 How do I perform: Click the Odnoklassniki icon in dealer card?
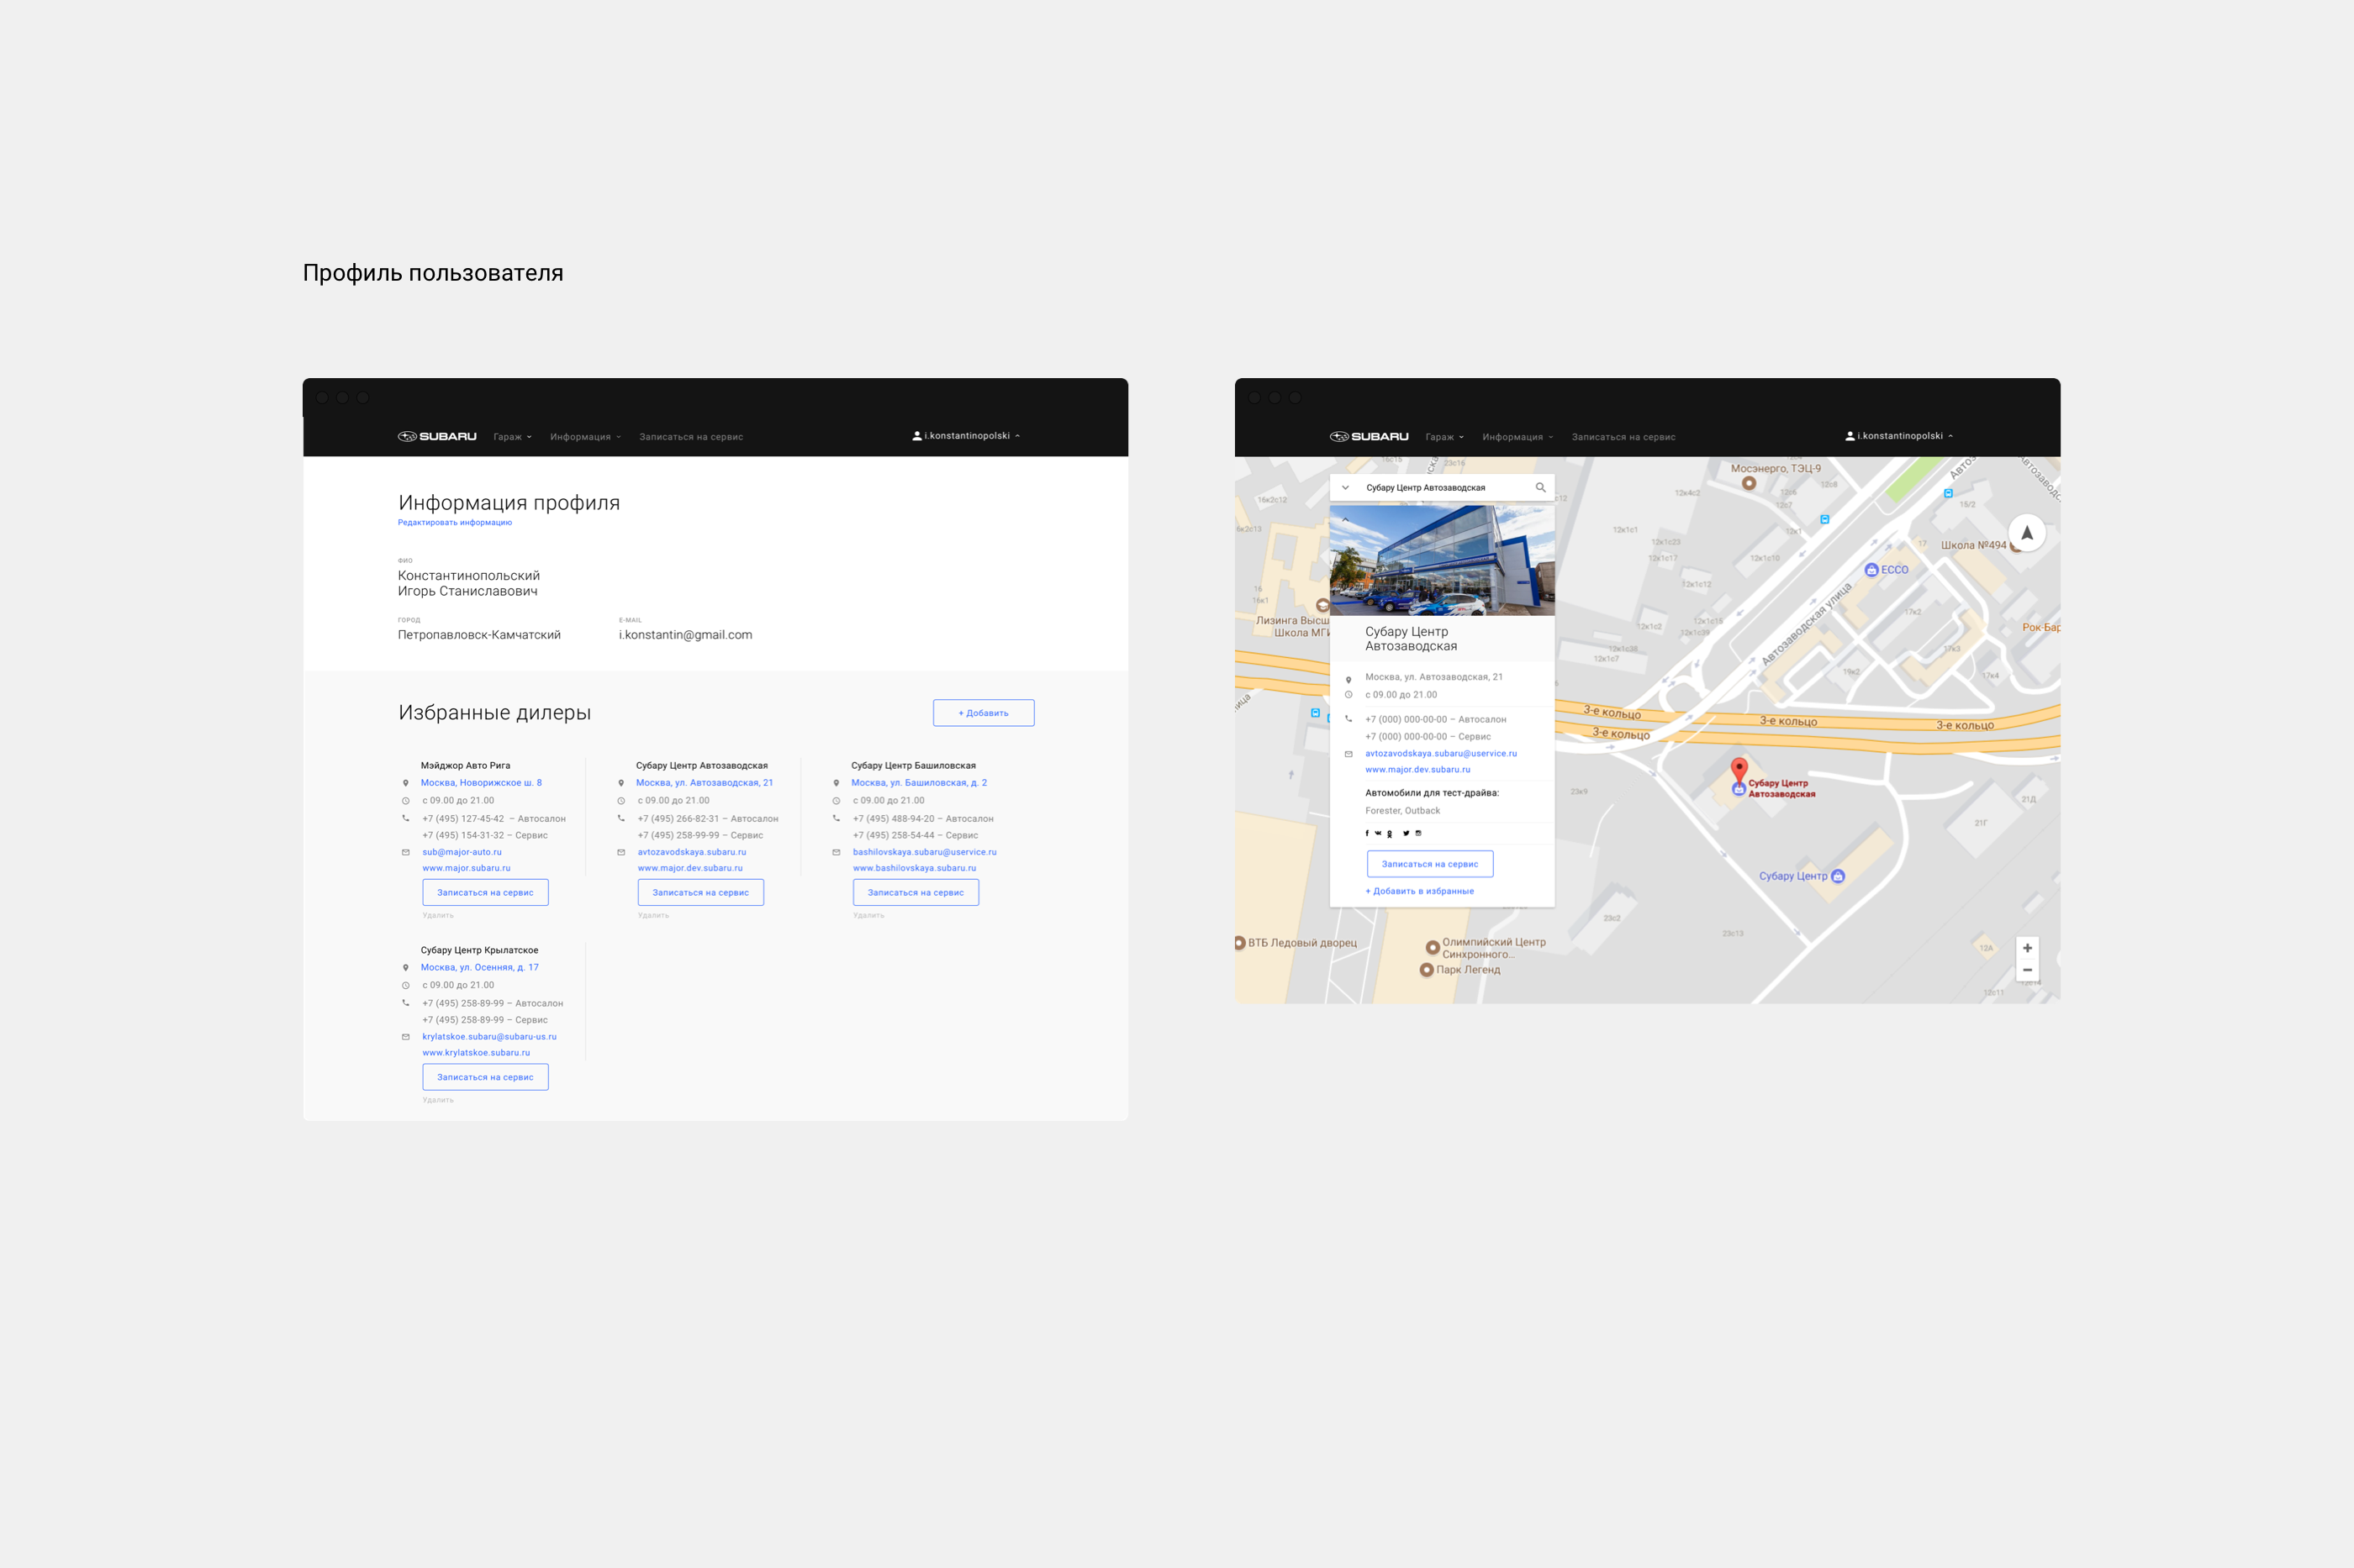point(1389,833)
